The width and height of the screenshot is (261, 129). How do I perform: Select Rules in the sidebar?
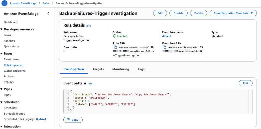coord(7,65)
